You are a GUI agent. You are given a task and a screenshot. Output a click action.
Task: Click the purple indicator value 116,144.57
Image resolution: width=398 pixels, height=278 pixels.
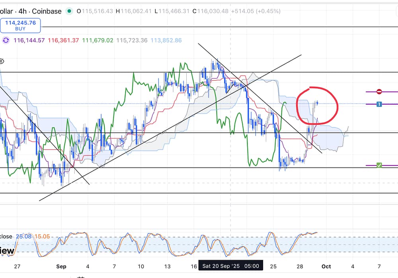[29, 41]
